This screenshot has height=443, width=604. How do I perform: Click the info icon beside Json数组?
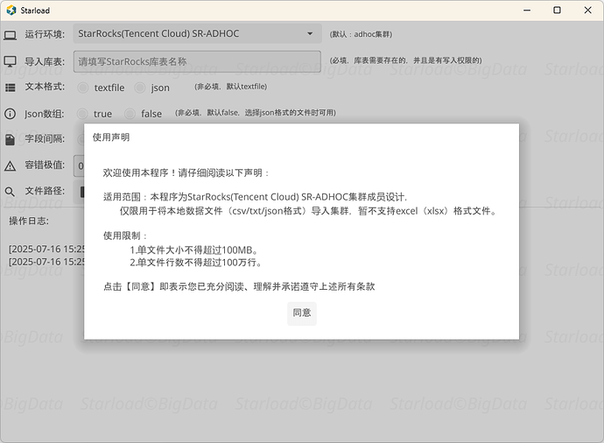click(10, 114)
